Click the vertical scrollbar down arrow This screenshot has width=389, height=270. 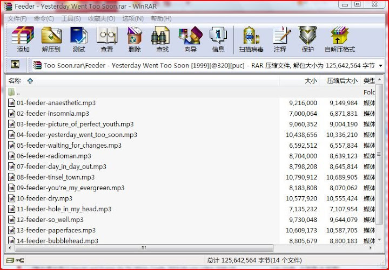tap(379, 240)
